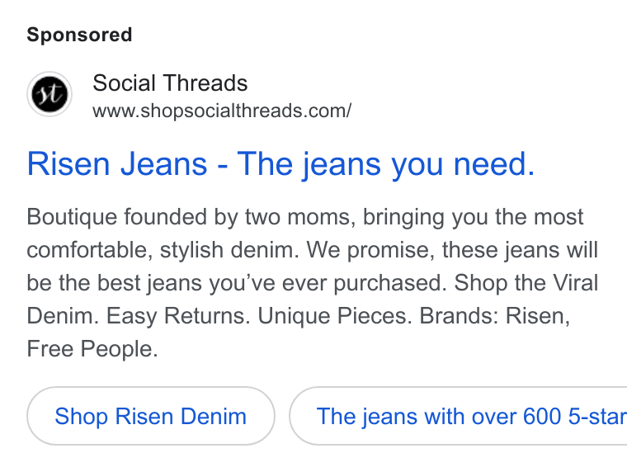
Task: Click the Social Threads 'st' logo icon
Action: click(49, 94)
